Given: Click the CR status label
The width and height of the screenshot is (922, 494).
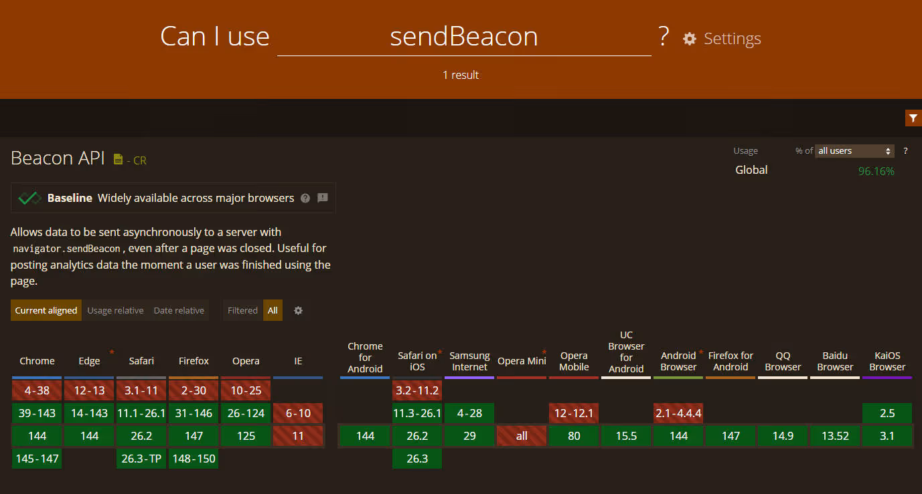Looking at the screenshot, I should click(x=139, y=160).
